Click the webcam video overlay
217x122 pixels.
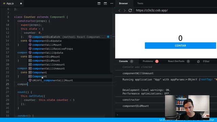187,107
